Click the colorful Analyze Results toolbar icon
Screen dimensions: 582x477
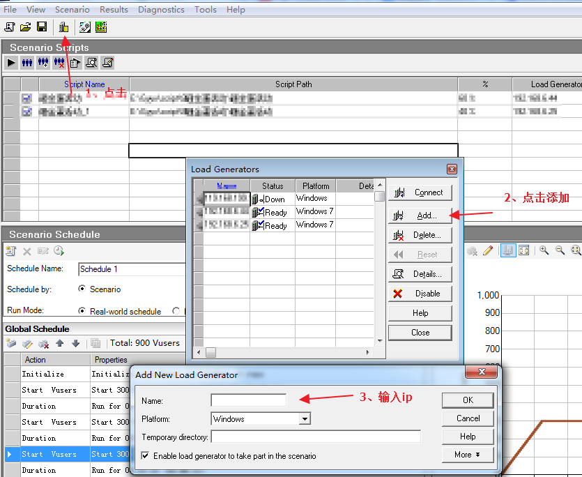[101, 27]
